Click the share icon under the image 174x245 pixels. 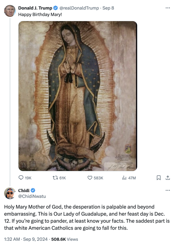coord(168,178)
